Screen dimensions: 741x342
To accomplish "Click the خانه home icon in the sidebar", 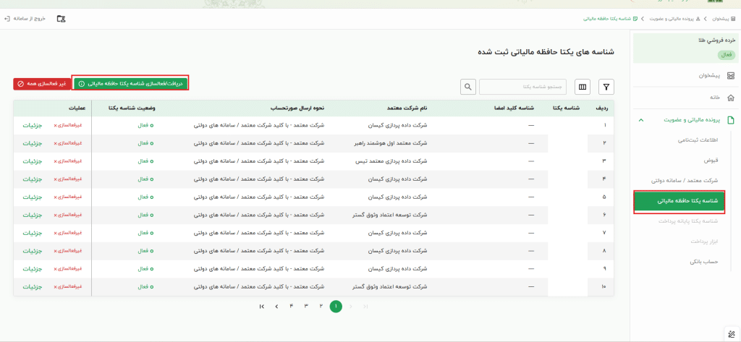I will coord(731,97).
